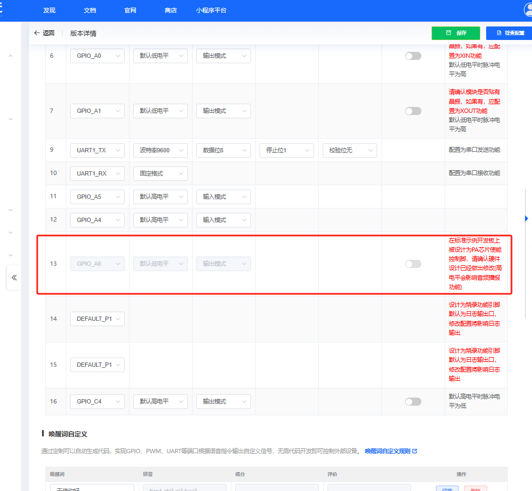
Task: Click the 唤醒词 input field
Action: (x=92, y=488)
